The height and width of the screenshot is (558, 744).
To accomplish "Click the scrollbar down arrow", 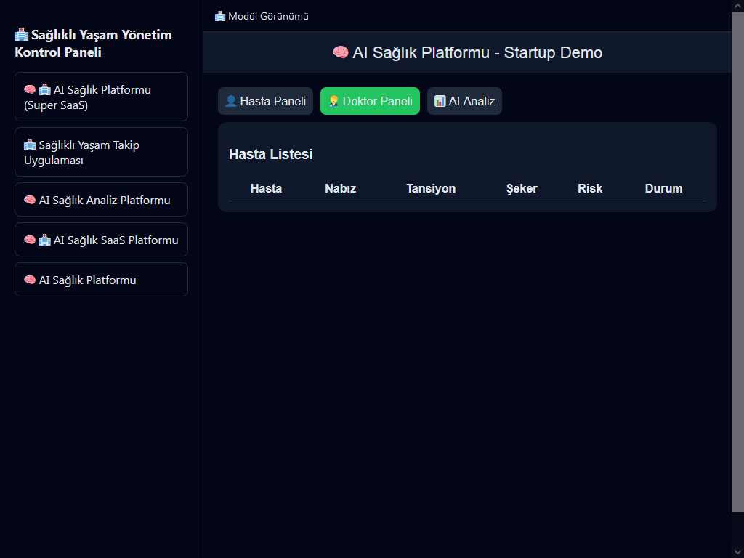I will pos(737,551).
